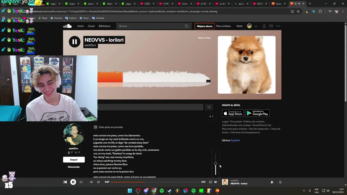Open the Inicio menu item
The image size is (347, 195).
[81, 26]
